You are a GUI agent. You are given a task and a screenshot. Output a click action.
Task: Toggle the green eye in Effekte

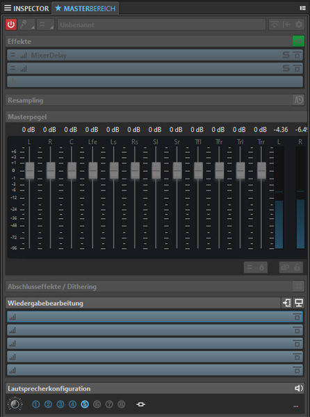(298, 41)
